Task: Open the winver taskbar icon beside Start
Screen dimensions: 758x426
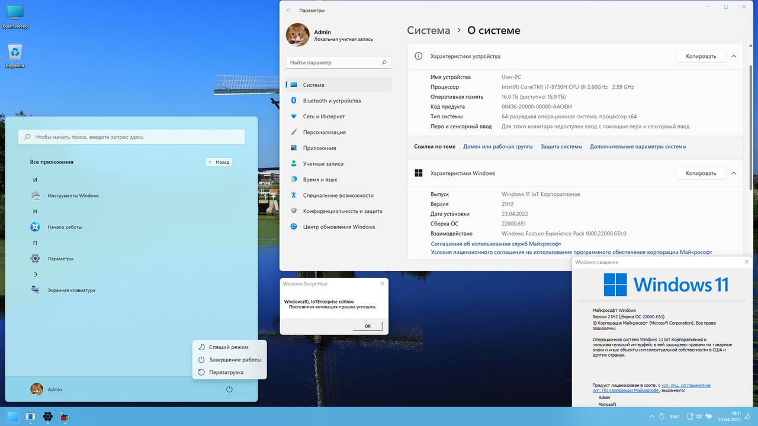Action: [x=30, y=417]
